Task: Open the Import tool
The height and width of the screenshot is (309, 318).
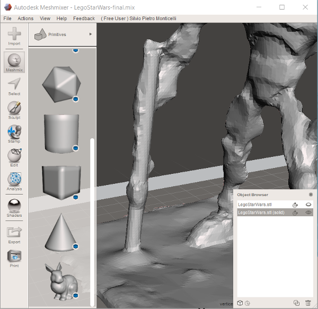Action: pos(14,36)
